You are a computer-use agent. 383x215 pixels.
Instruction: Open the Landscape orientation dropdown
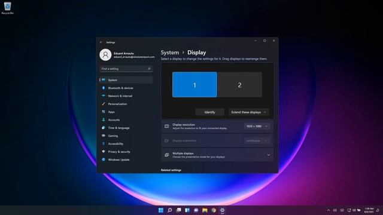257,141
